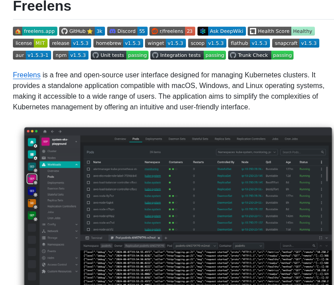The width and height of the screenshot is (334, 285).
Task: Switch to the Terminal dock tab
Action: click(x=94, y=238)
